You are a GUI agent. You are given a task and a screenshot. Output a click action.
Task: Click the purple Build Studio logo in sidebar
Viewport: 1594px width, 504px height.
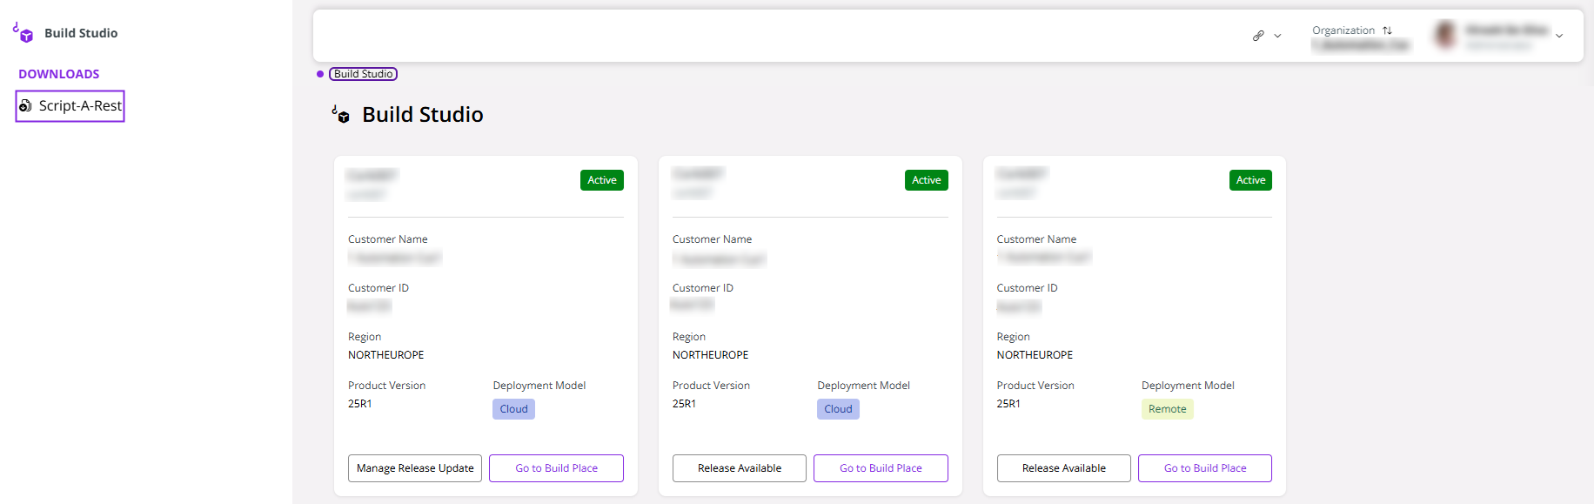(23, 33)
